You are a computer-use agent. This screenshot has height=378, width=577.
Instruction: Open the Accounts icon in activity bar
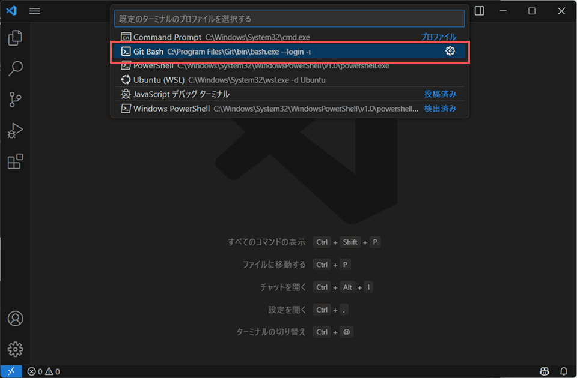15,319
